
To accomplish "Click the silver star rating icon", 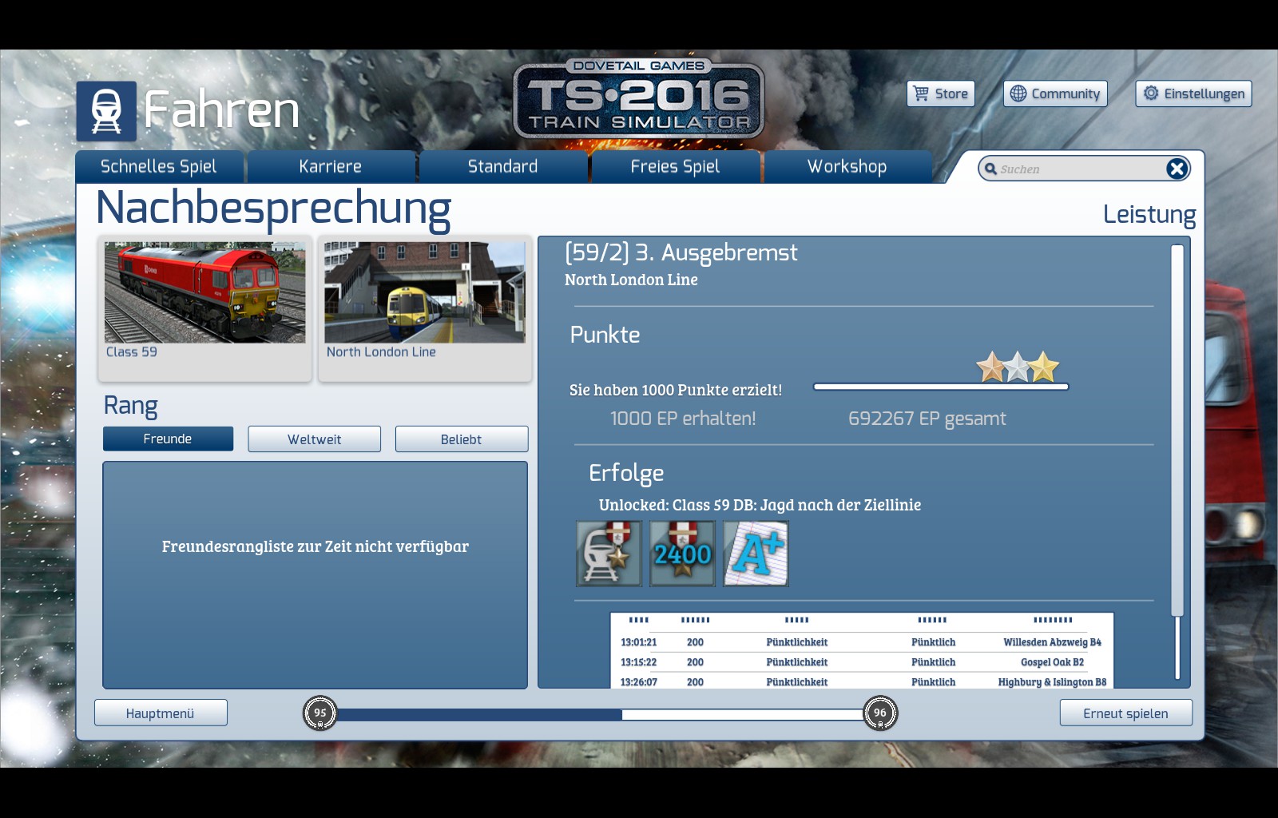I will pos(1017,367).
